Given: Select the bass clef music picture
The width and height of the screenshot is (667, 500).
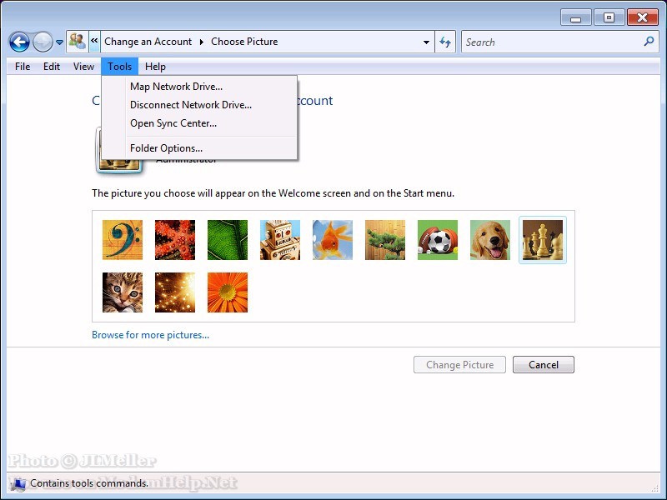Looking at the screenshot, I should pyautogui.click(x=123, y=240).
